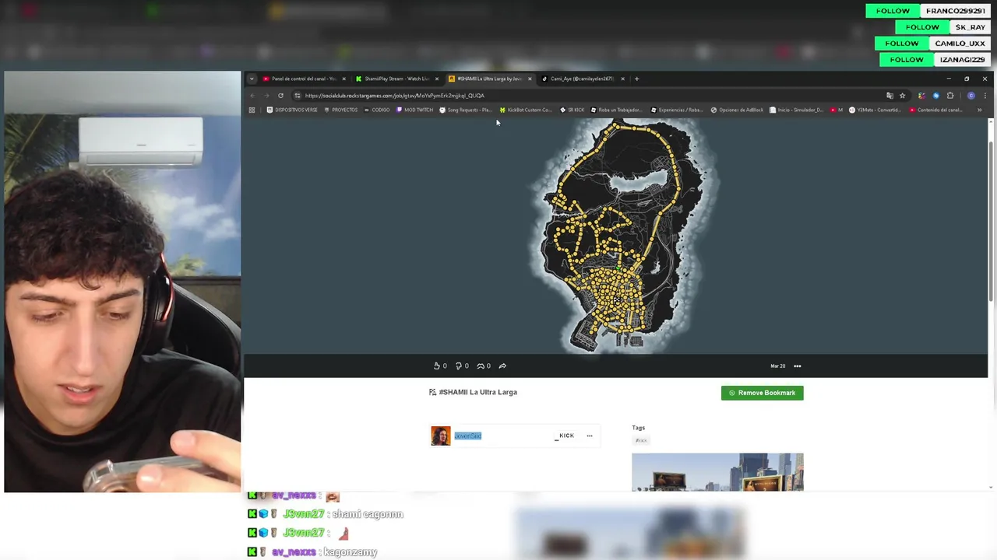Open the three-dot menu beside Mar 28
997x560 pixels.
click(x=797, y=366)
